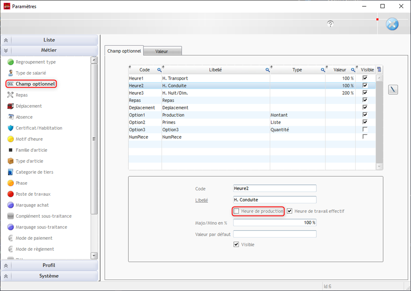The height and width of the screenshot is (291, 411).
Task: Select the Certificat/Habilitation shield item
Action: pos(39,128)
